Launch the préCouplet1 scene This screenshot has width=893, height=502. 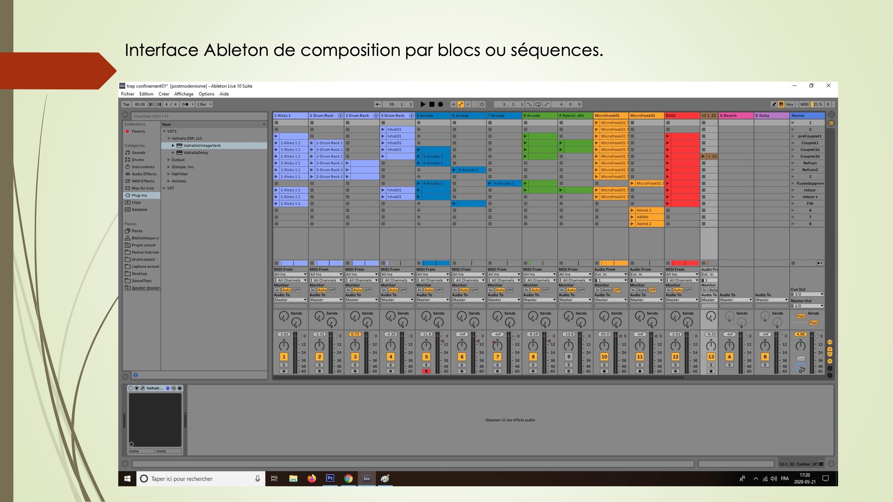coord(793,136)
